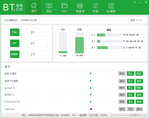This screenshot has height=118, width=149.
Task: Stop the Apache2.4 service
Action: tap(131, 88)
